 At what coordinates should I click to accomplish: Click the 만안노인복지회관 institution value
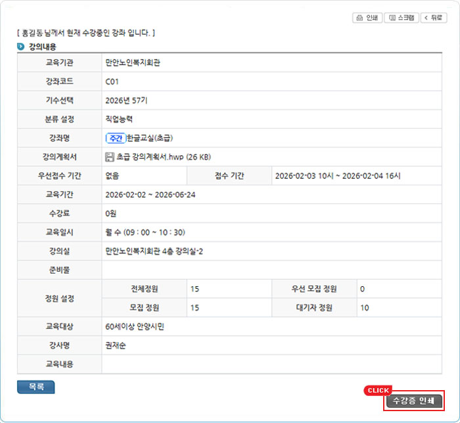click(133, 63)
